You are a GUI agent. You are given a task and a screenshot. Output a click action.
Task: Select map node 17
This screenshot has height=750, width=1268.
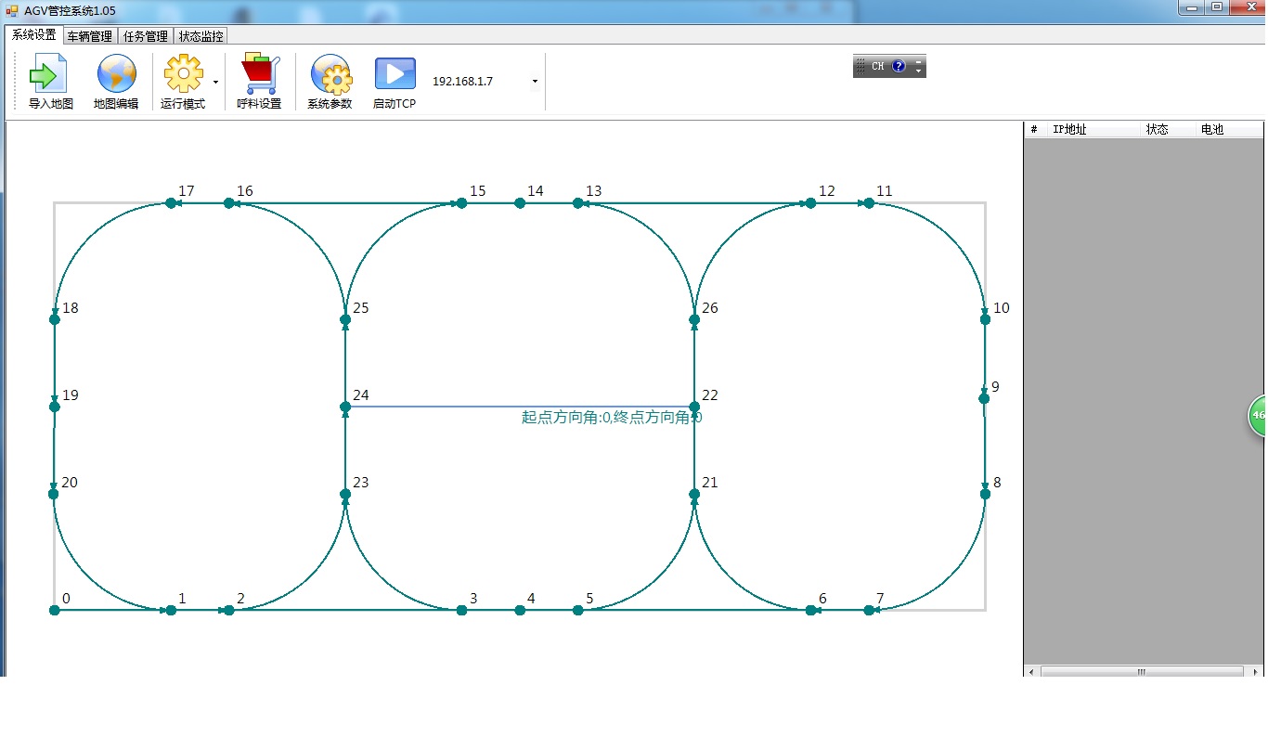(171, 203)
